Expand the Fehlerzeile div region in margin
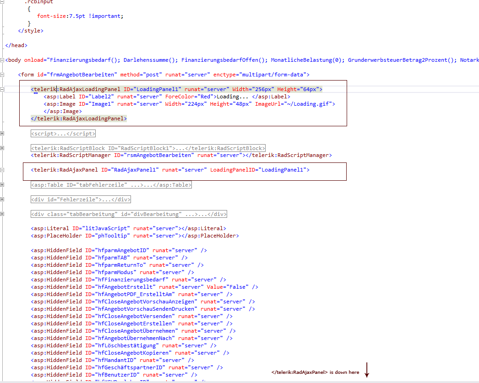 [2, 200]
